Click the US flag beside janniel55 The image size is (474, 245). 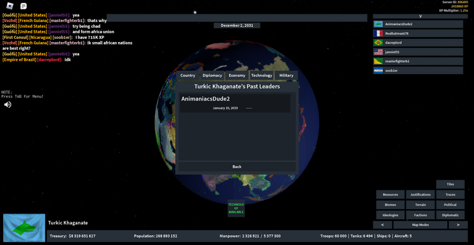[x=378, y=52]
